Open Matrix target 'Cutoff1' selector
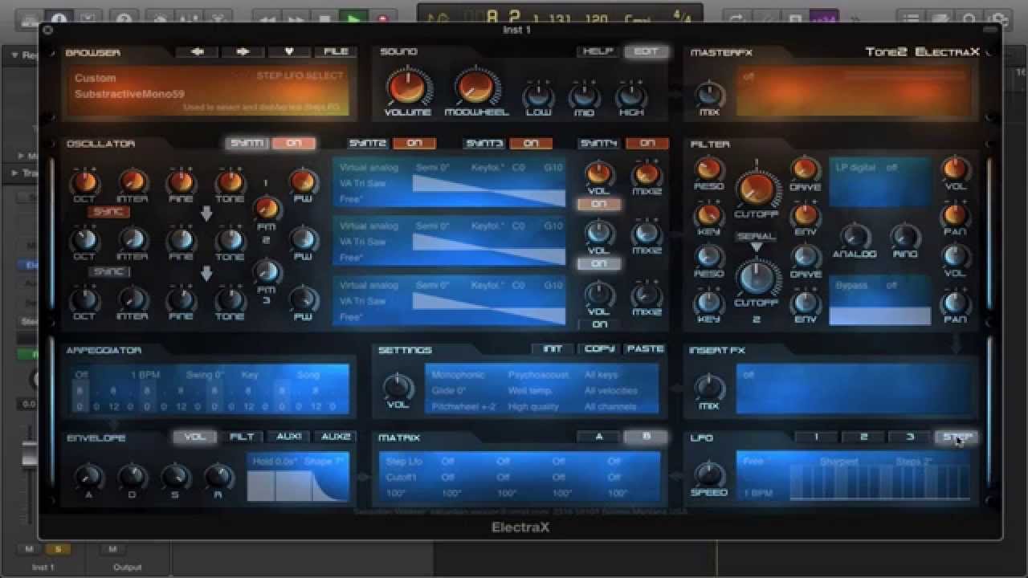 click(401, 477)
